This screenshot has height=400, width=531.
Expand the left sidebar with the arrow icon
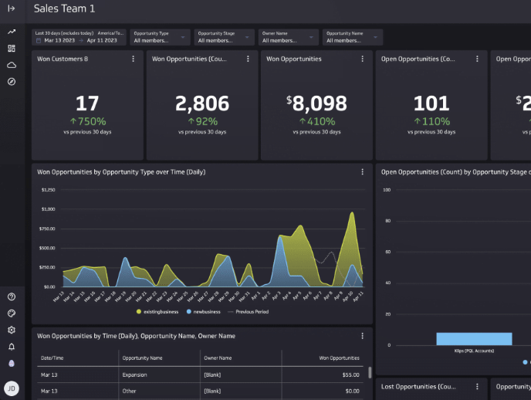tap(11, 8)
